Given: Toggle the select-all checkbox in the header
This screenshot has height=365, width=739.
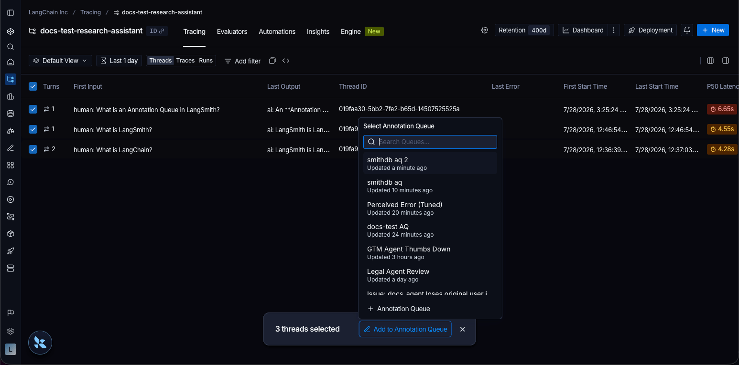Looking at the screenshot, I should [x=33, y=86].
